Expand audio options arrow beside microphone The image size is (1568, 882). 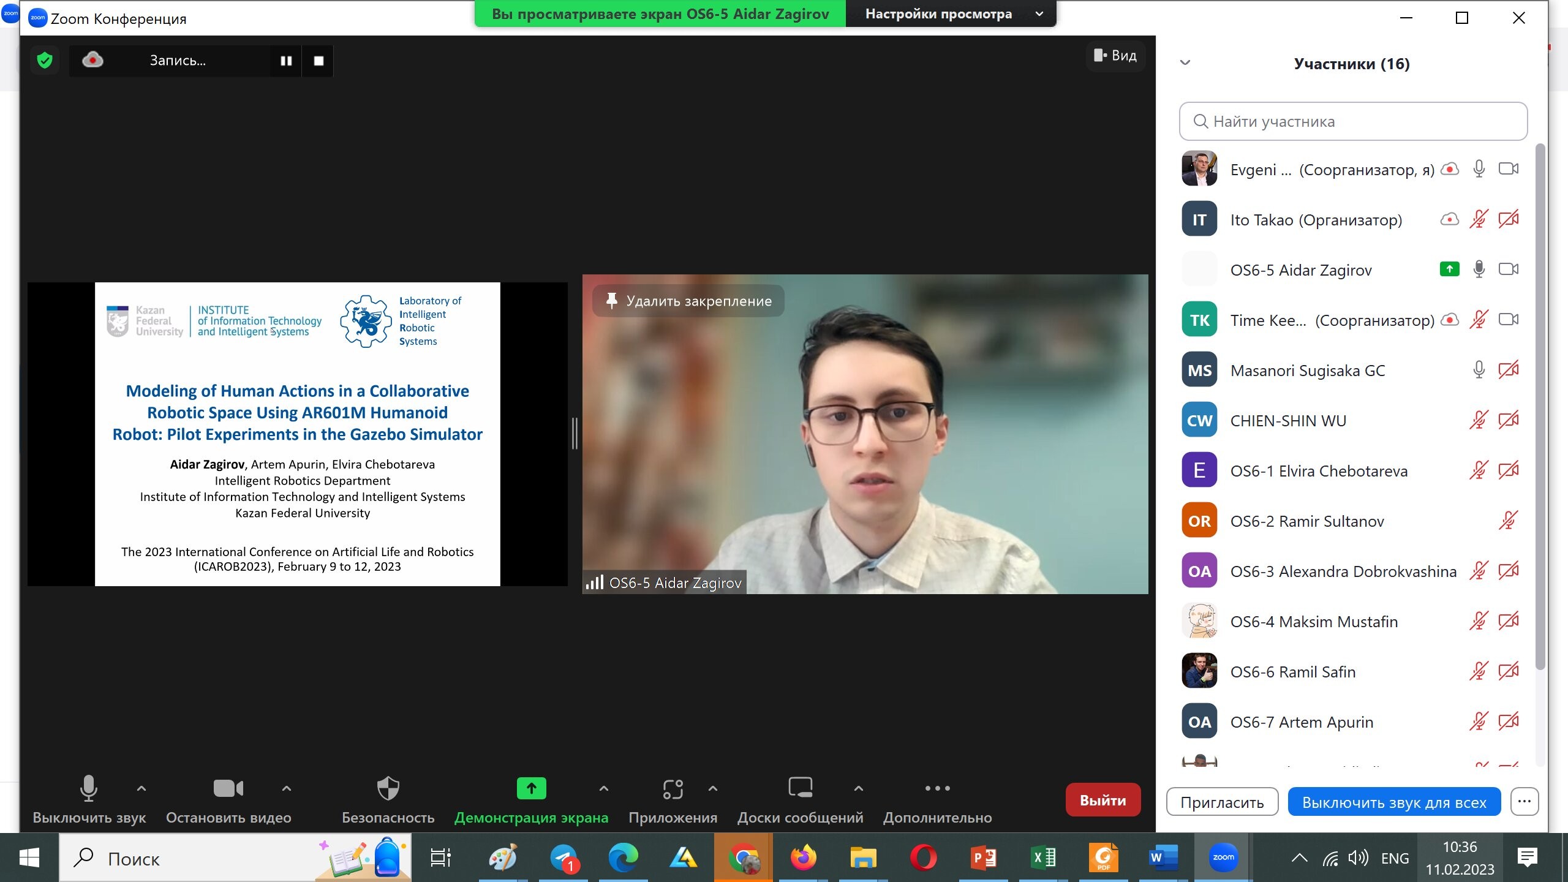[141, 789]
